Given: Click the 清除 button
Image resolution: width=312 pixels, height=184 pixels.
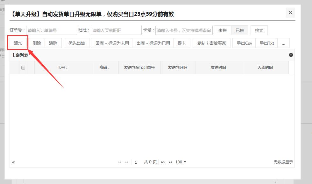Looking at the screenshot, I should (53, 43).
